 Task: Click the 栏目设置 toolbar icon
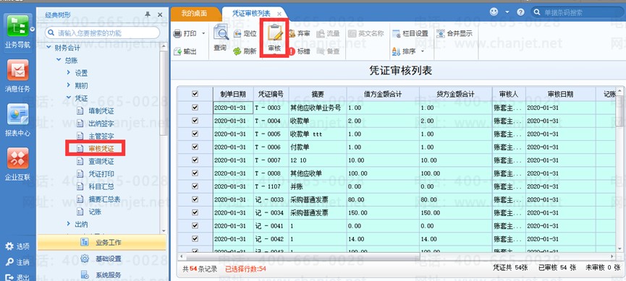pos(397,34)
